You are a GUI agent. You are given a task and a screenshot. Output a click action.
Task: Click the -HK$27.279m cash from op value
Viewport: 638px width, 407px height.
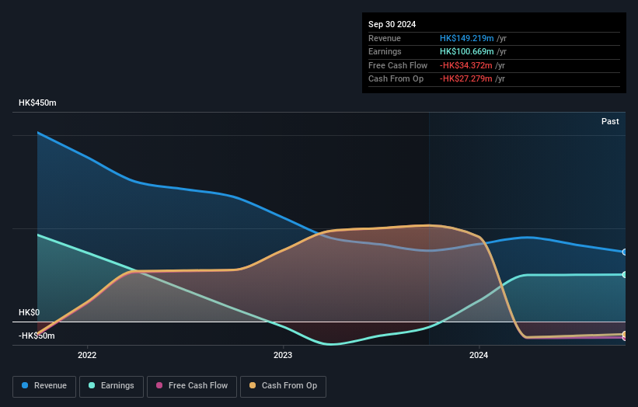click(466, 79)
